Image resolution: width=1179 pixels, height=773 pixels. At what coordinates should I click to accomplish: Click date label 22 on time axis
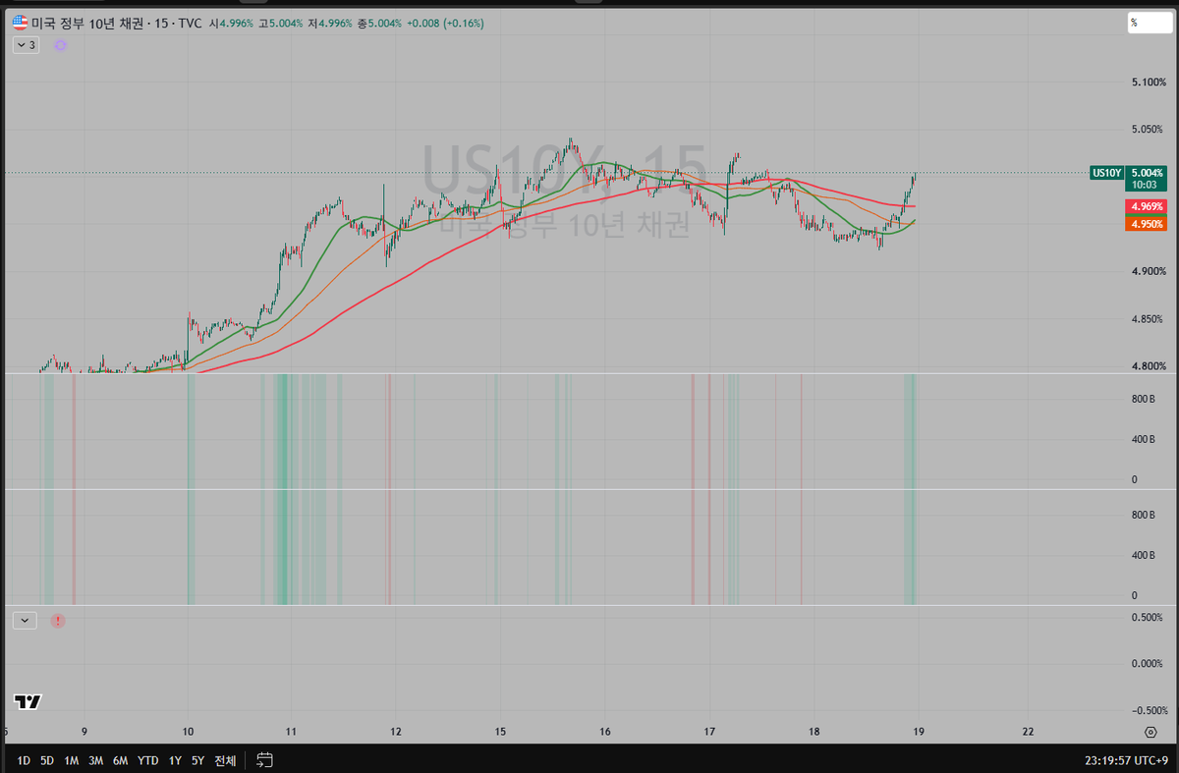1028,732
